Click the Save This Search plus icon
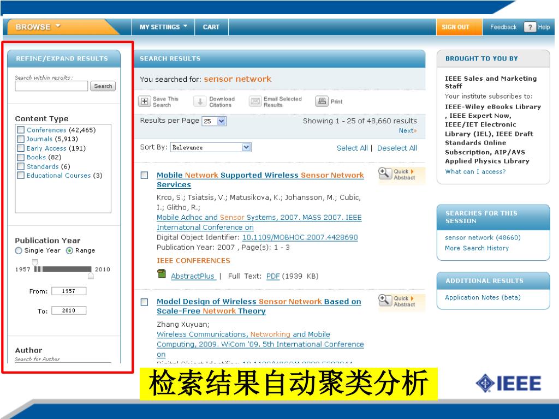 click(144, 101)
